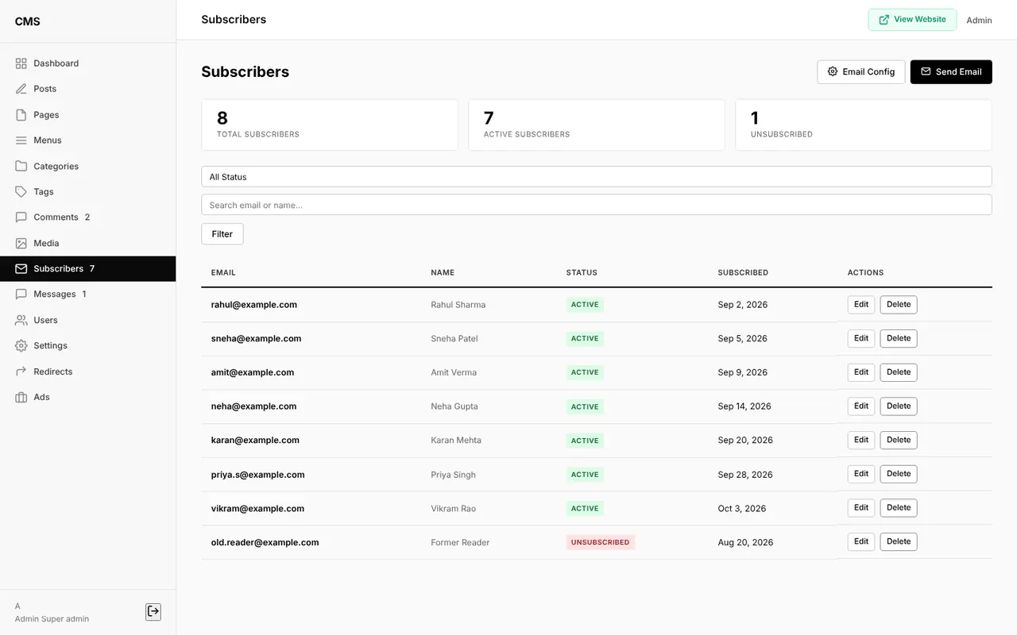
Task: Open the Redirects menu entry
Action: 88,371
